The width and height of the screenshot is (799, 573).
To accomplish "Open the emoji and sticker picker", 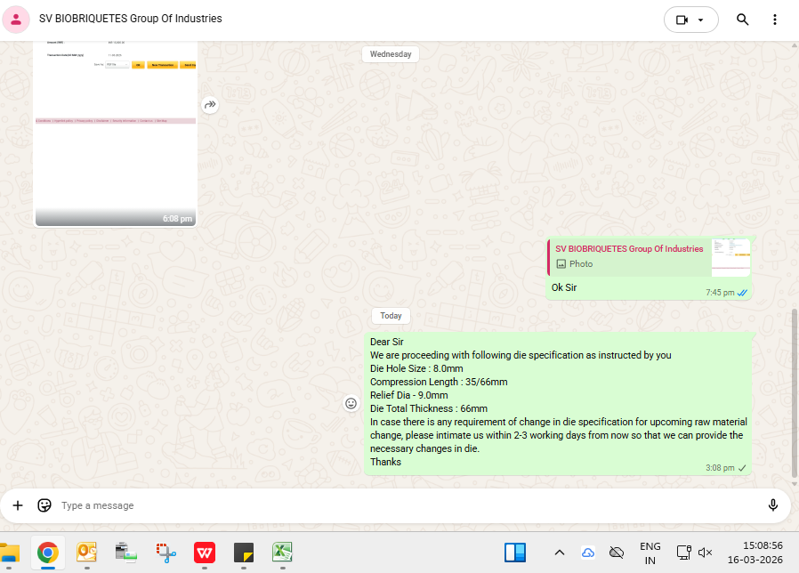I will 44,505.
